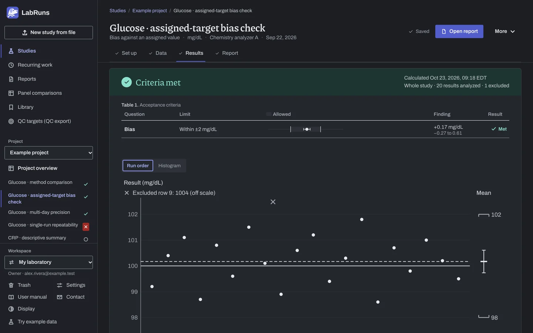This screenshot has height=333, width=533.
Task: Click New study from file button
Action: point(48,33)
